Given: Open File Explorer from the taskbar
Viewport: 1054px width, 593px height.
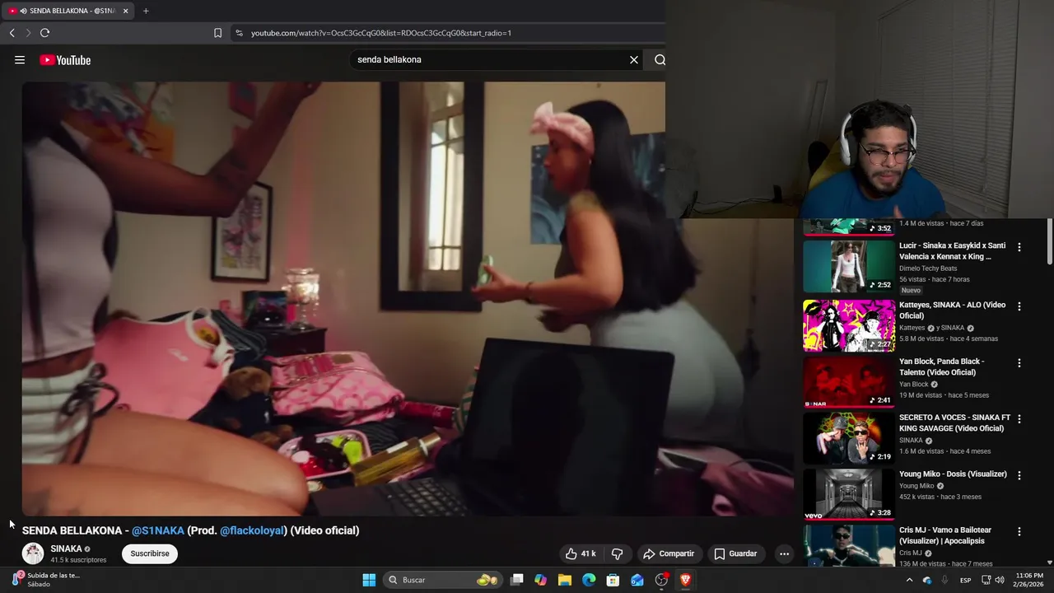Looking at the screenshot, I should (565, 580).
